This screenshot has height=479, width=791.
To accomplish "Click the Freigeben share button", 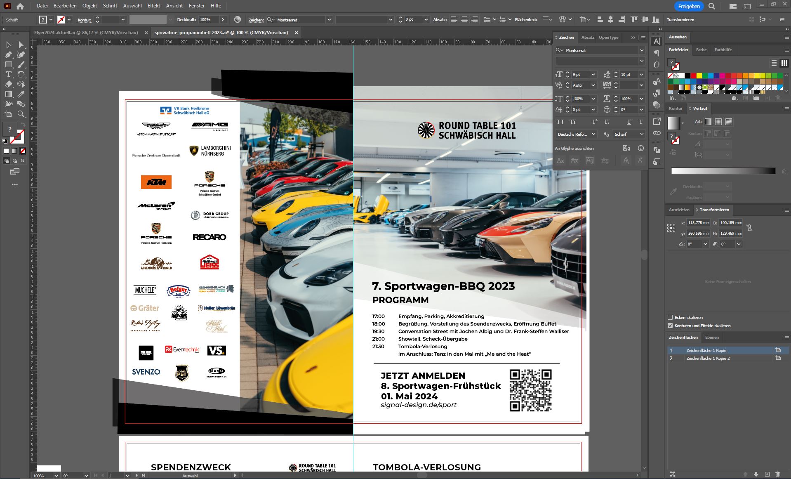I will [689, 6].
